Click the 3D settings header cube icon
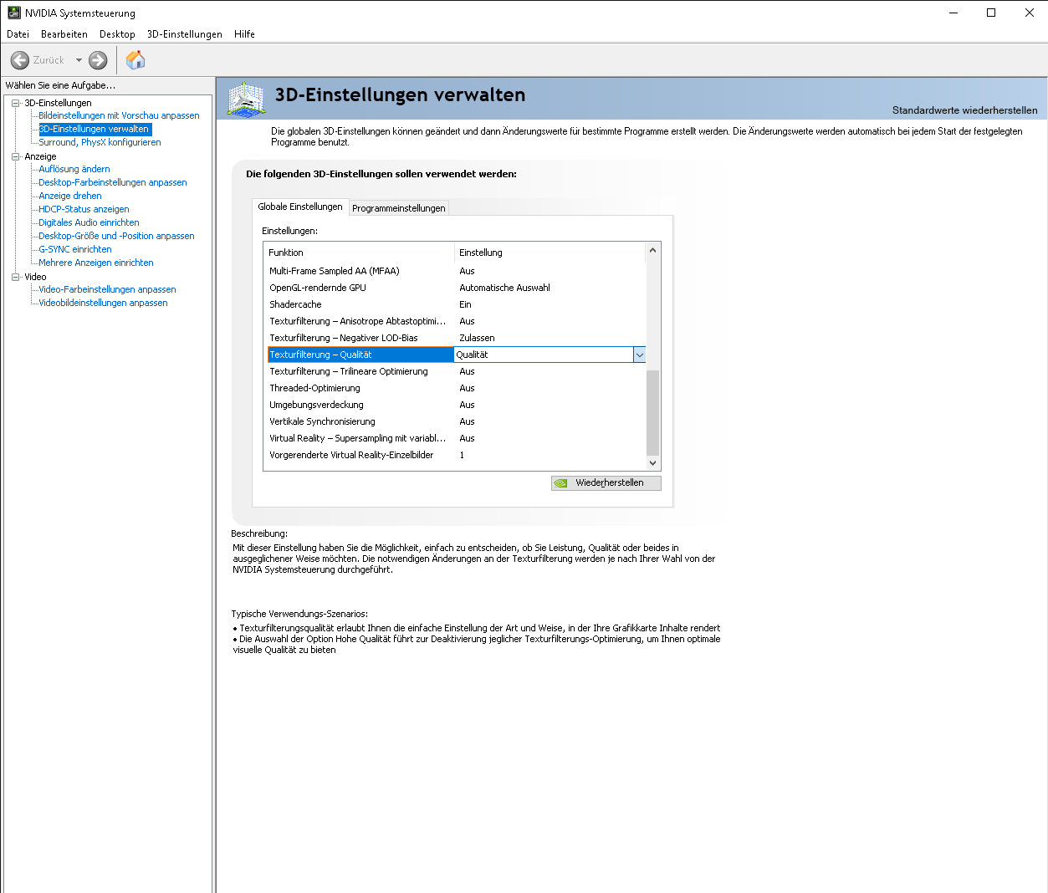Image resolution: width=1048 pixels, height=893 pixels. coord(246,99)
